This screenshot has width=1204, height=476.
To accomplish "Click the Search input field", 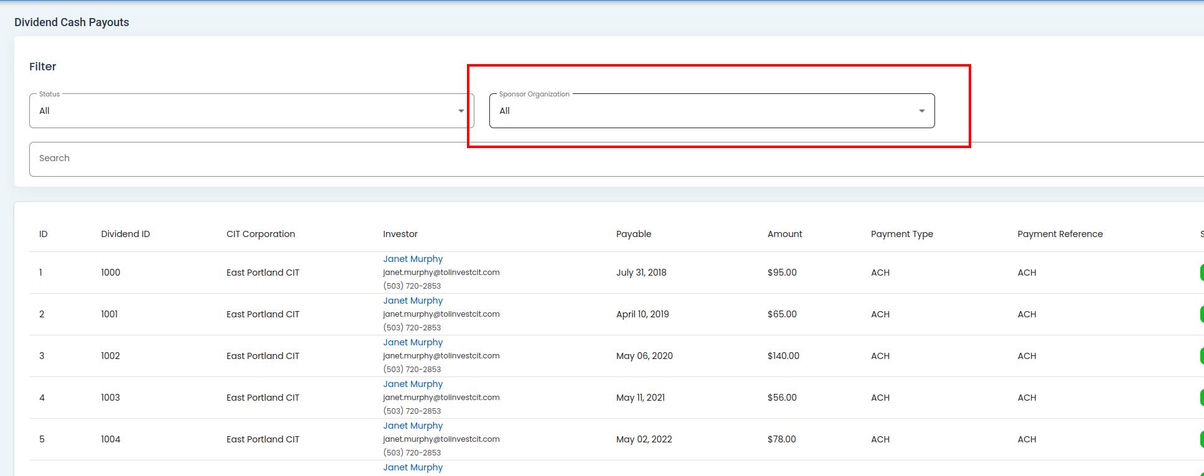I will point(616,159).
